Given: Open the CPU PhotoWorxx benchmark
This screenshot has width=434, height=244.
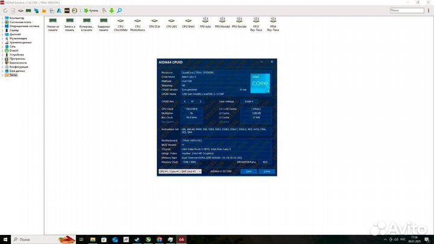Looking at the screenshot, I should click(137, 24).
